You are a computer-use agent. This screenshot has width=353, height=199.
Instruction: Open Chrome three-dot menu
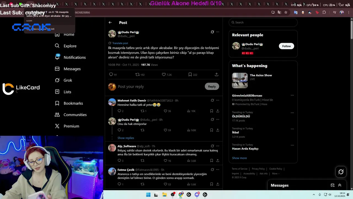(348, 12)
